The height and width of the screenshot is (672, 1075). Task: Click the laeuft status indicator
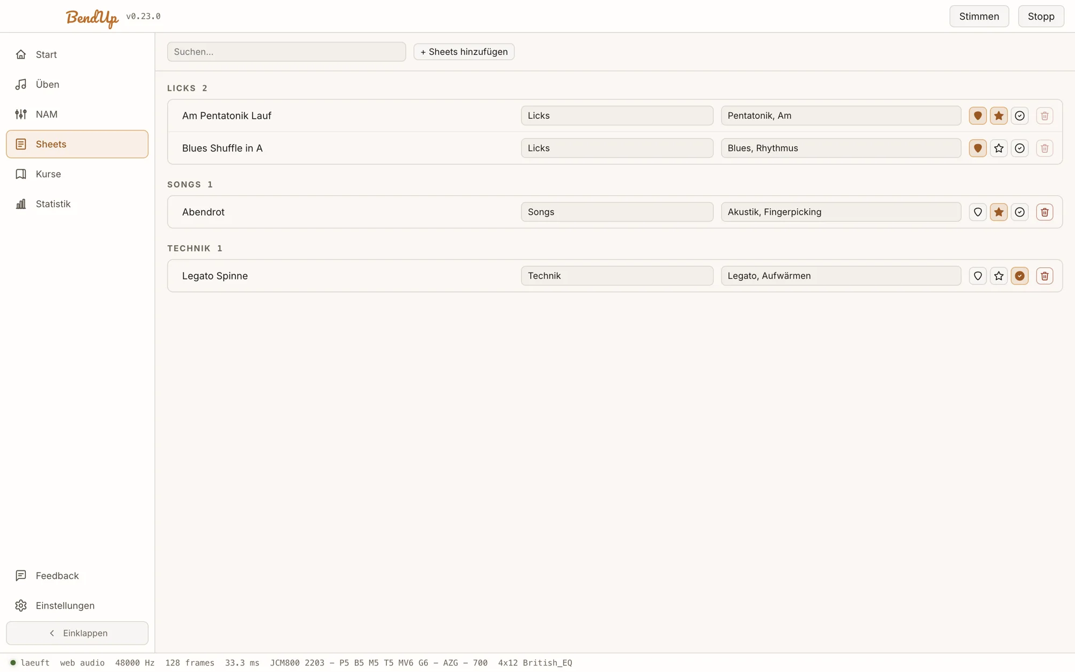pyautogui.click(x=30, y=663)
